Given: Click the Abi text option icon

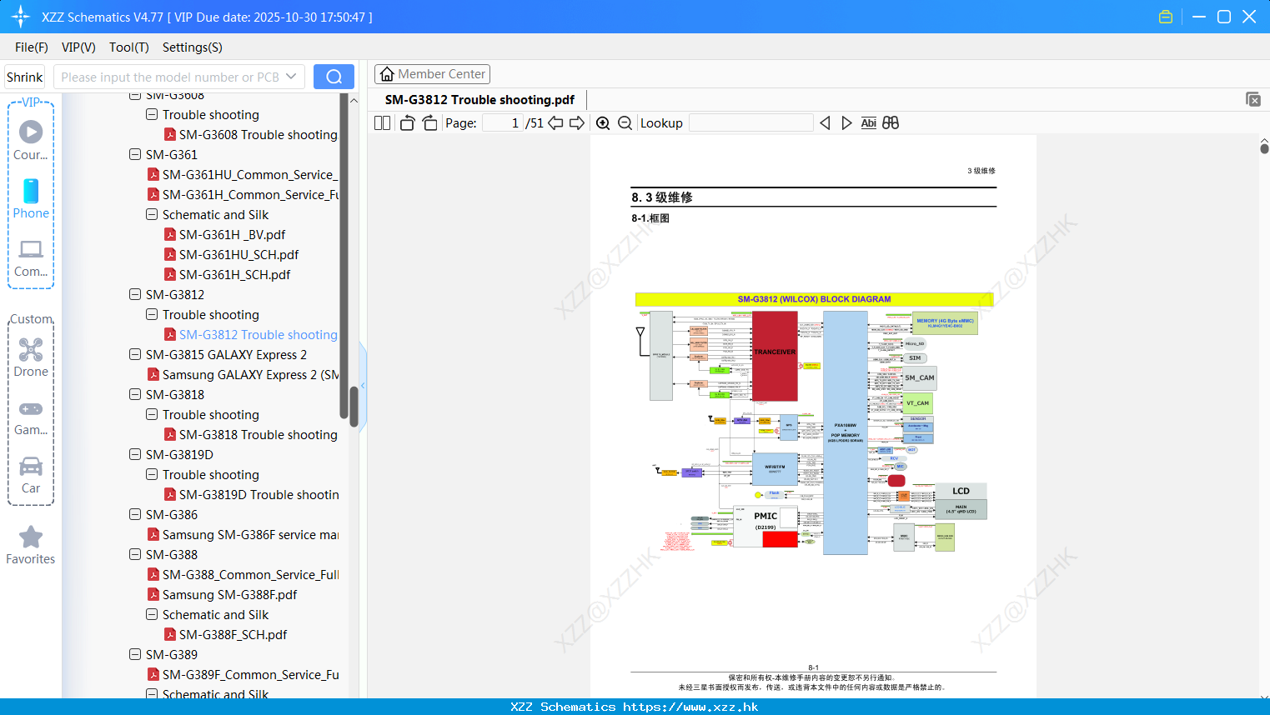Looking at the screenshot, I should tap(868, 123).
